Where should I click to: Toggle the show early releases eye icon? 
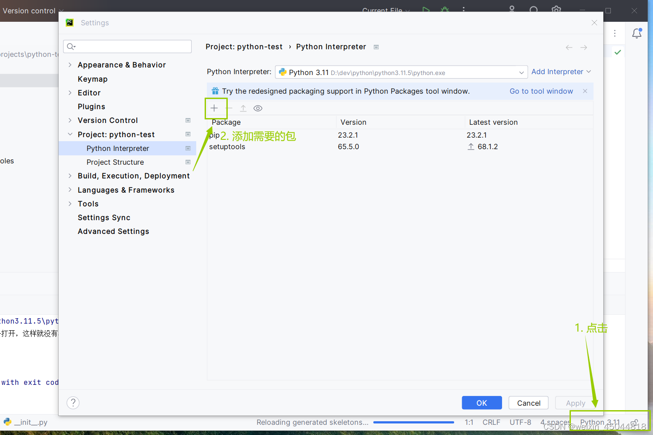tap(258, 108)
